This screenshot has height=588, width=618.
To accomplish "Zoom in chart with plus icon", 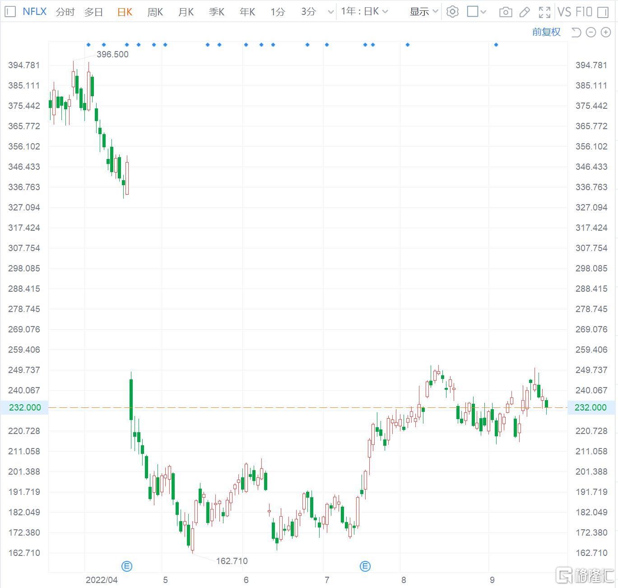I will coord(605,32).
